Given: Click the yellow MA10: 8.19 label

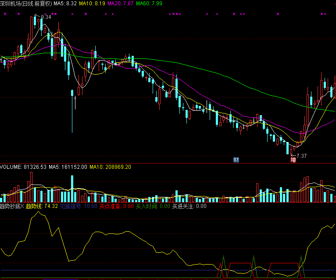Looking at the screenshot, I should pos(92,4).
